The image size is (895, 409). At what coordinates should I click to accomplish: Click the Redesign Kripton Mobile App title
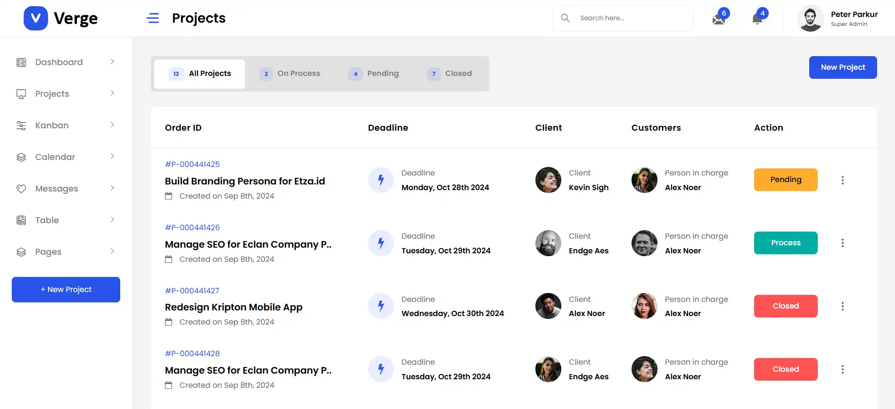(234, 307)
